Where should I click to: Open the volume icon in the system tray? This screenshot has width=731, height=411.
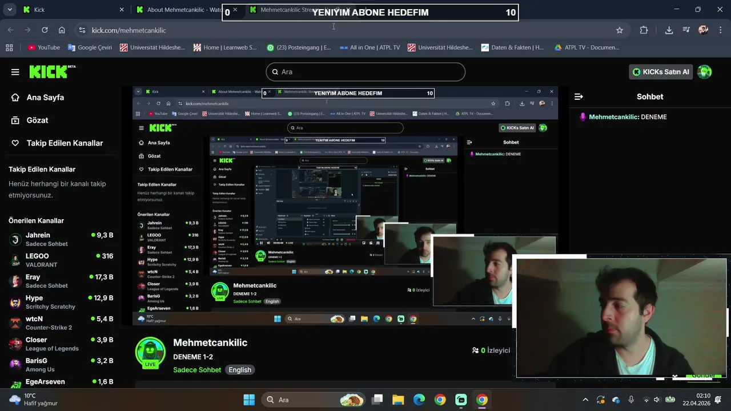point(657,400)
